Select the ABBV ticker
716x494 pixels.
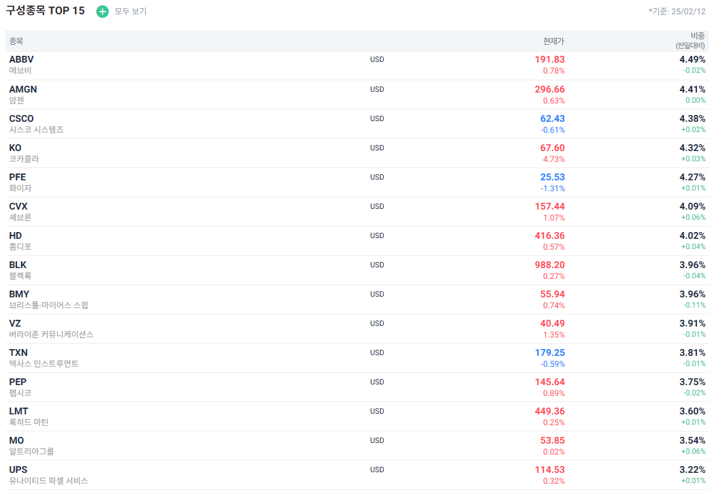[x=22, y=59]
